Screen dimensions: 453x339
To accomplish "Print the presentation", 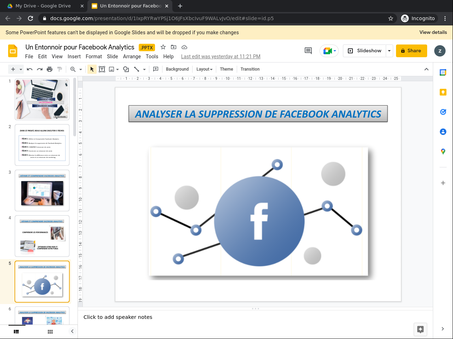I will [x=50, y=69].
